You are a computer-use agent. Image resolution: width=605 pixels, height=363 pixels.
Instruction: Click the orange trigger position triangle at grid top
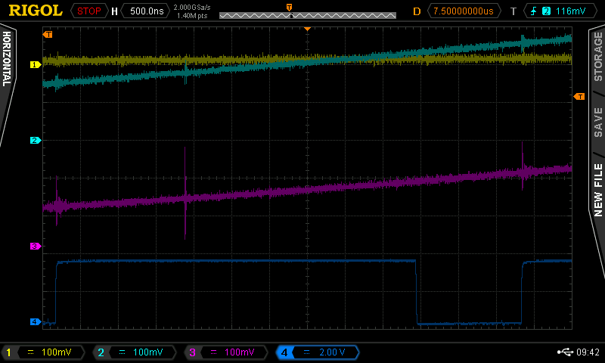308,29
